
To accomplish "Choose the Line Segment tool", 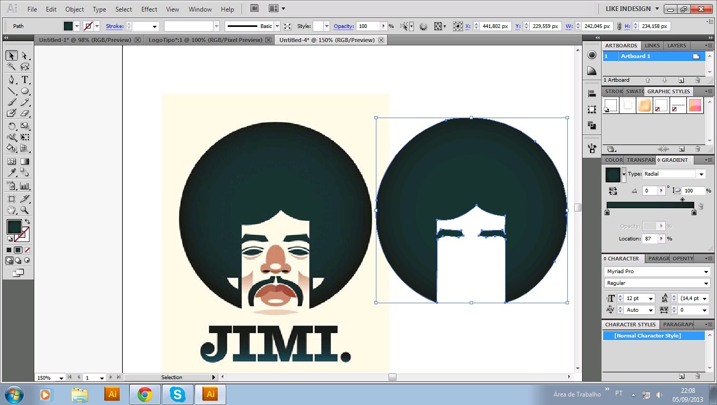I will pyautogui.click(x=11, y=91).
